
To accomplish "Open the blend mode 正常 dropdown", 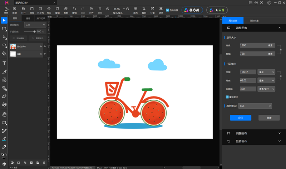I will 35,25.
